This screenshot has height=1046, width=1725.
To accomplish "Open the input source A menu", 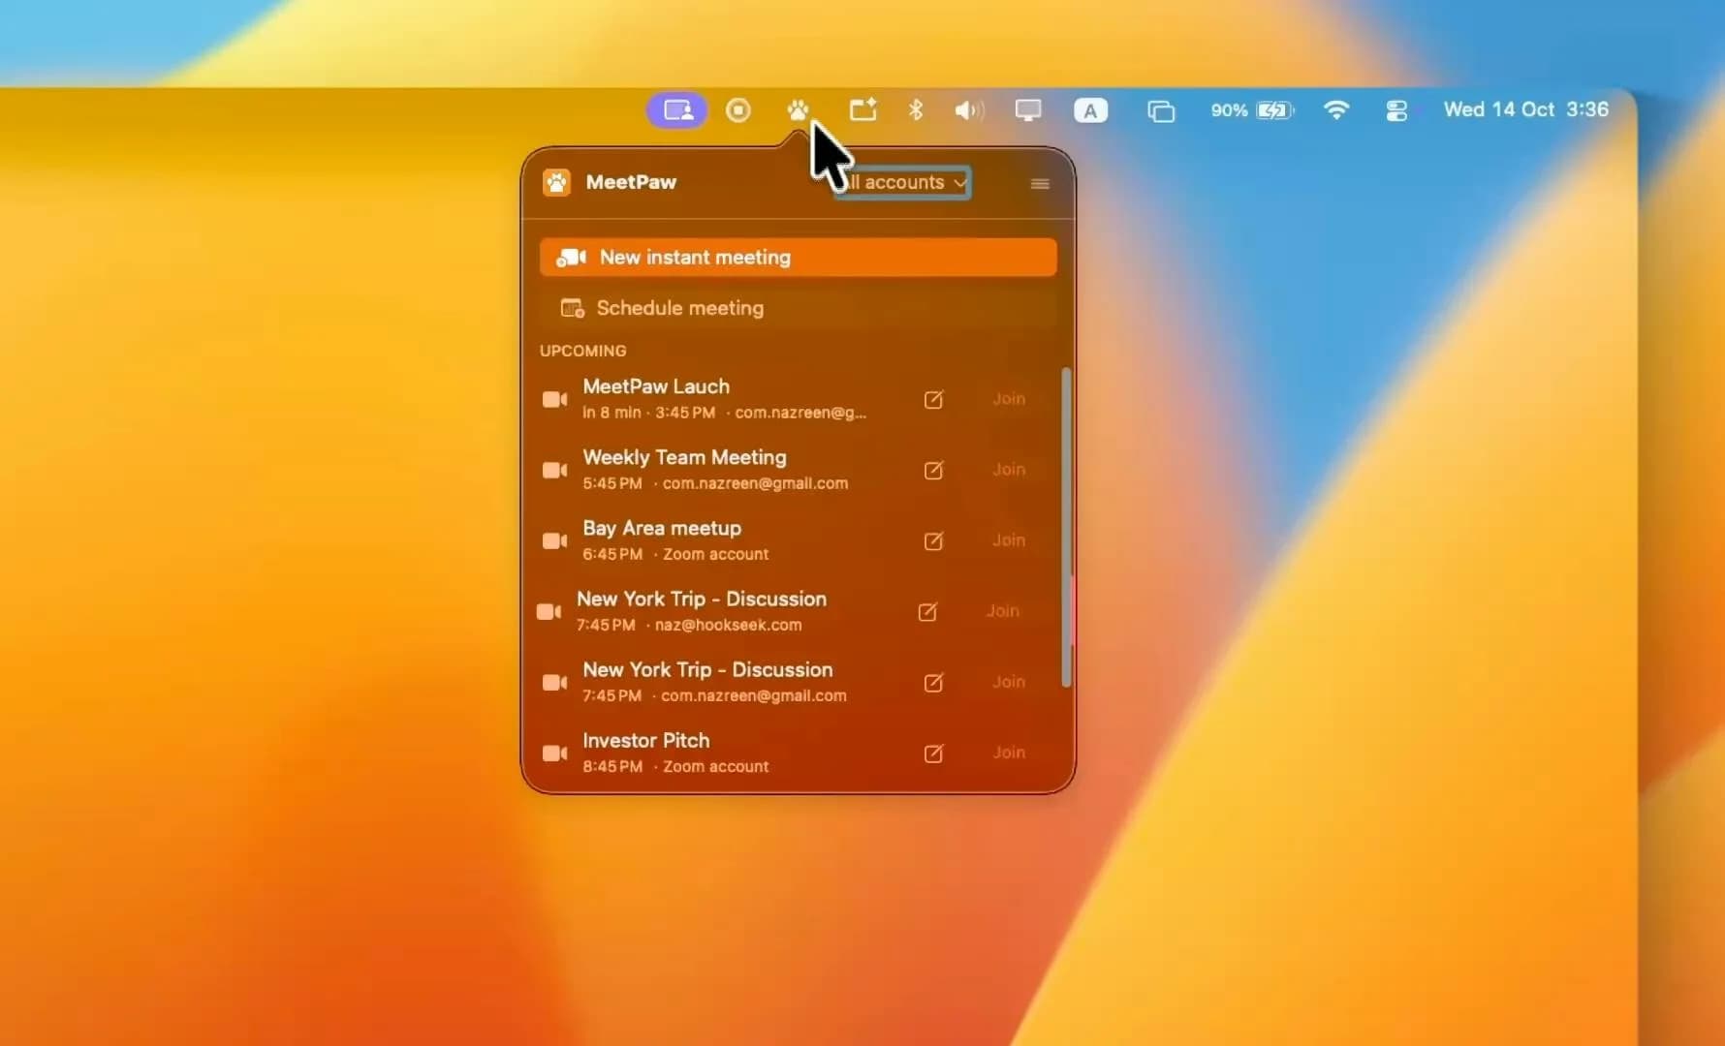I will [x=1090, y=110].
